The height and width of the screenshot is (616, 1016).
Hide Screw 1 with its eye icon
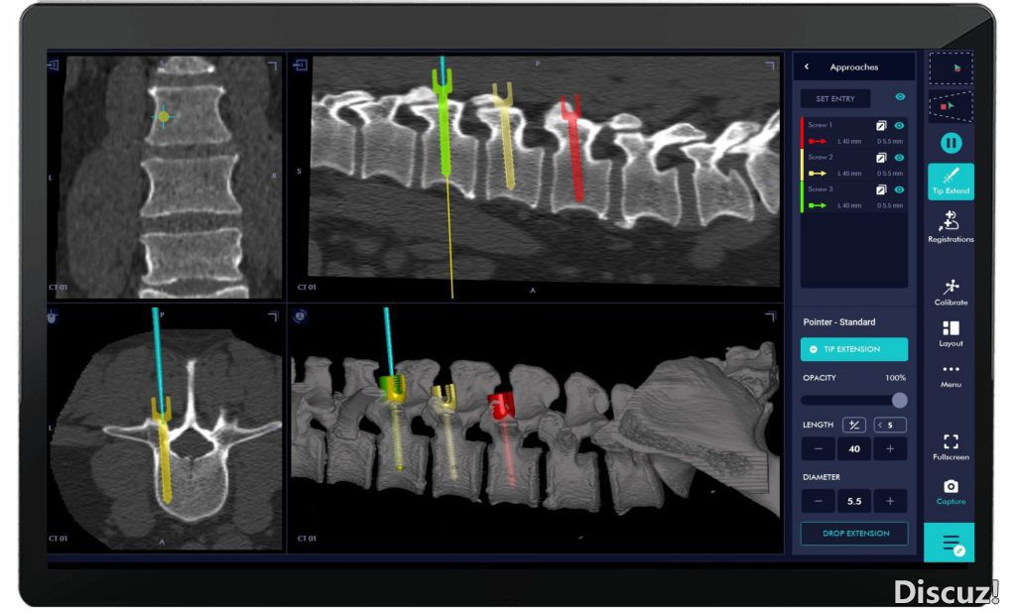point(899,126)
